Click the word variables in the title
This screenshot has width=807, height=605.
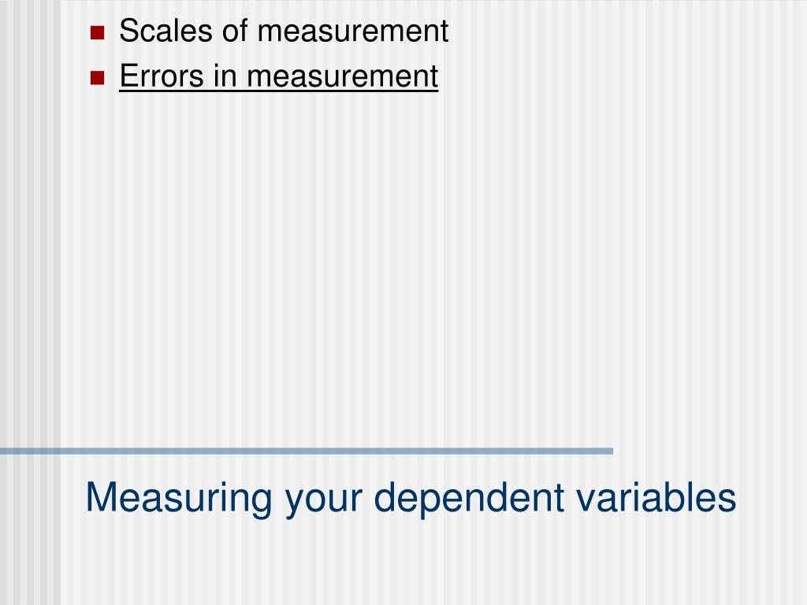click(x=656, y=497)
